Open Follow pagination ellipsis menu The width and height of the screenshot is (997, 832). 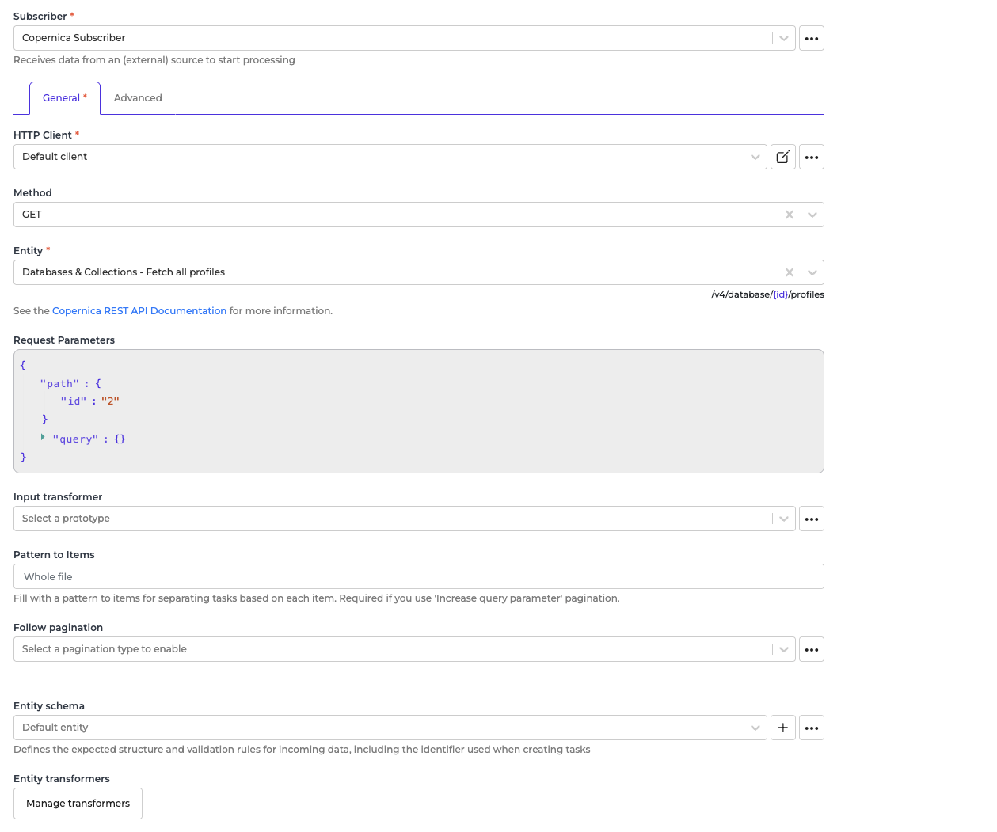811,649
